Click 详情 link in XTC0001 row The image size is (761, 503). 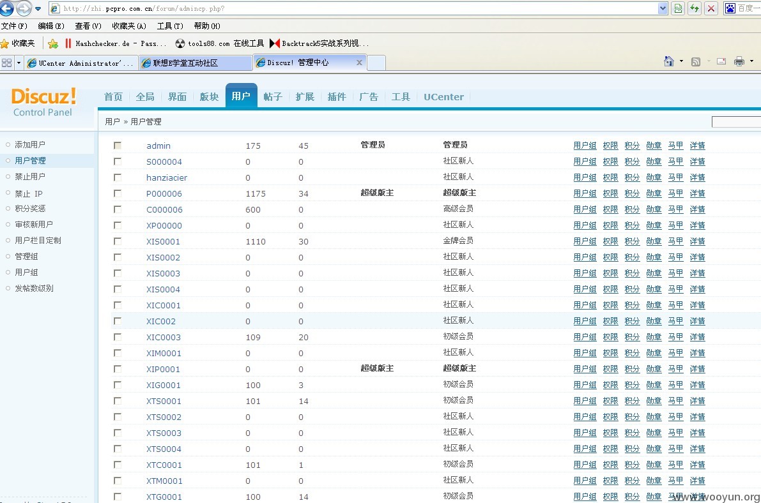697,465
